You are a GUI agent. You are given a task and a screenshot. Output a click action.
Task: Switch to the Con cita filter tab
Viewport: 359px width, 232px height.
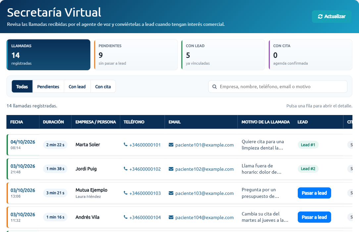103,87
